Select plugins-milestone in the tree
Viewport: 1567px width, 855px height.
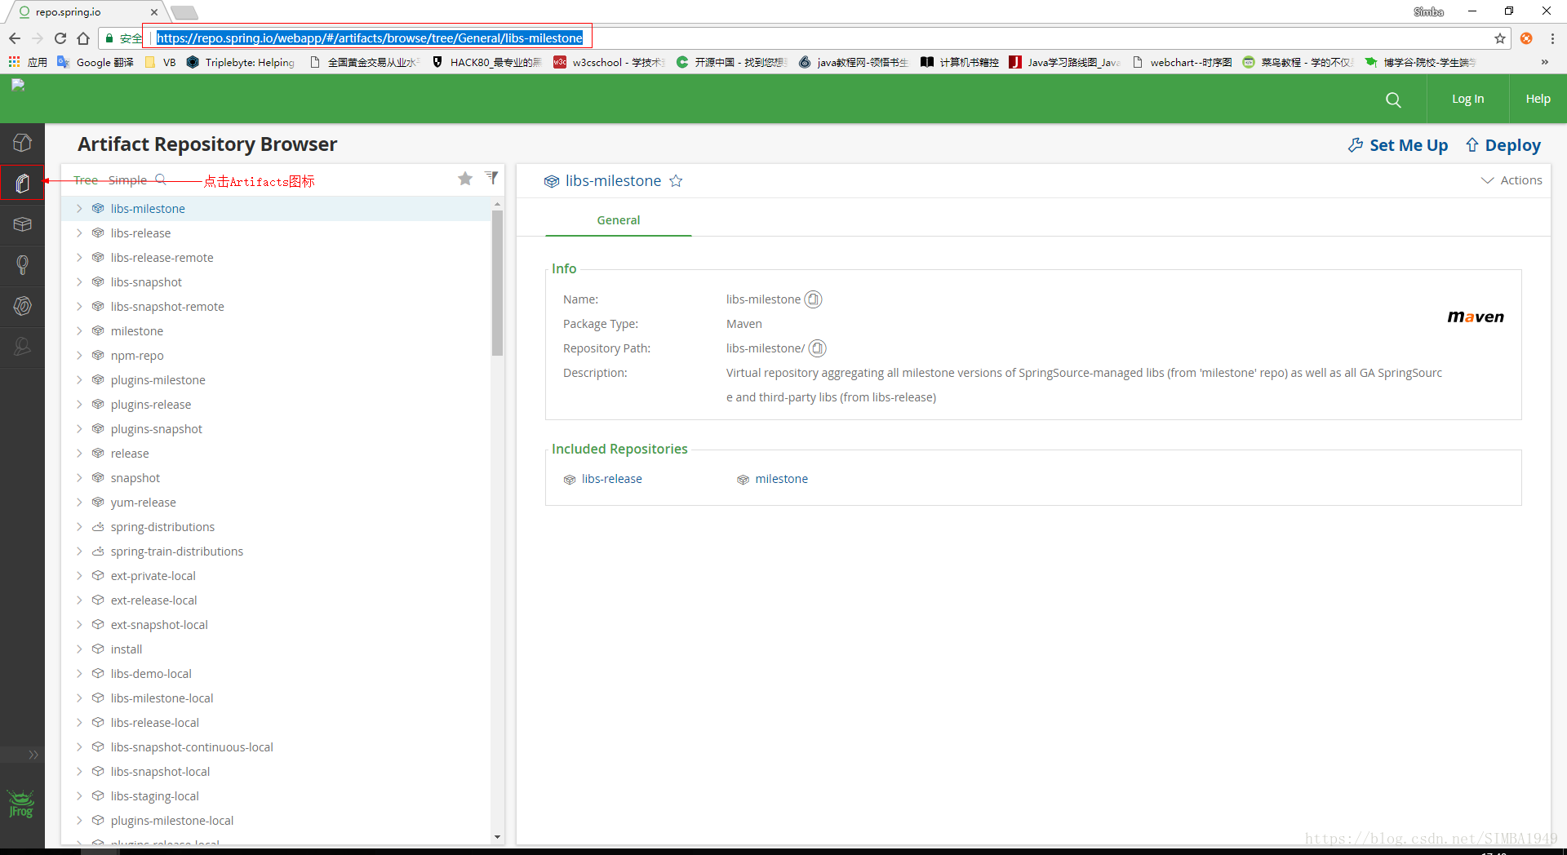pos(158,380)
